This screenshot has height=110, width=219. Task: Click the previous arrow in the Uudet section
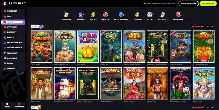(x=208, y=107)
